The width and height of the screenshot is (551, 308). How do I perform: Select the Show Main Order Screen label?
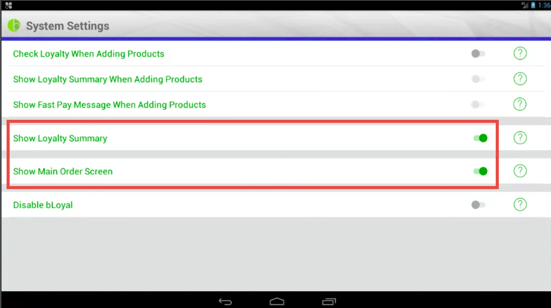coord(63,171)
